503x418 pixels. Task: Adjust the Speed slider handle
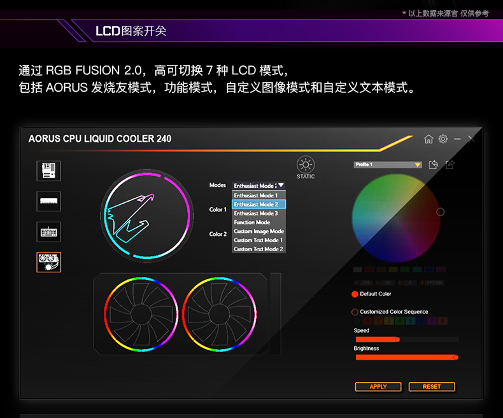[397, 340]
